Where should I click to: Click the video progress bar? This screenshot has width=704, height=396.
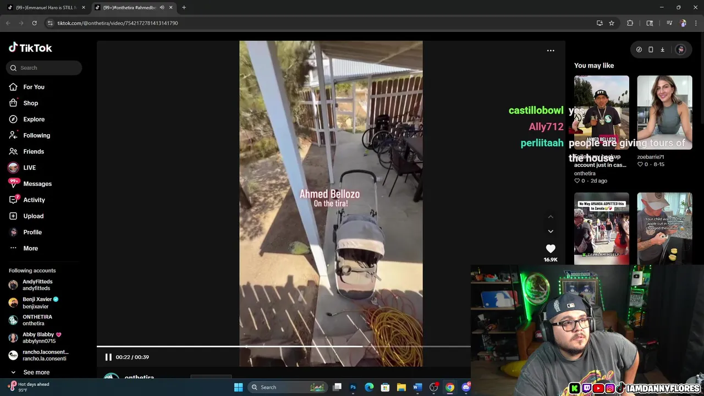tap(283, 346)
